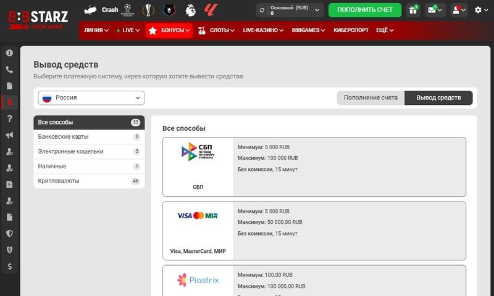Expand the ЕЩЁ menu
Viewport: 494px width, 296px height.
383,30
